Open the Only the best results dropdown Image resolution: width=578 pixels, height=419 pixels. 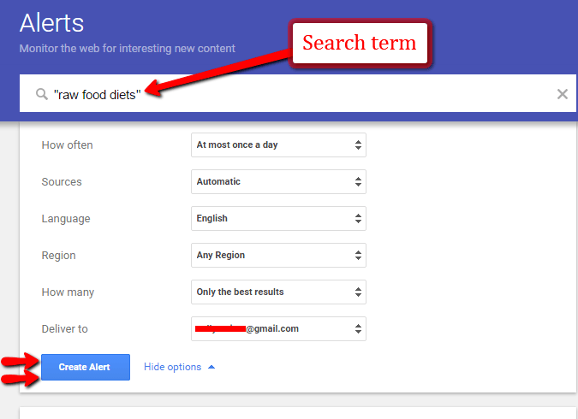[278, 292]
